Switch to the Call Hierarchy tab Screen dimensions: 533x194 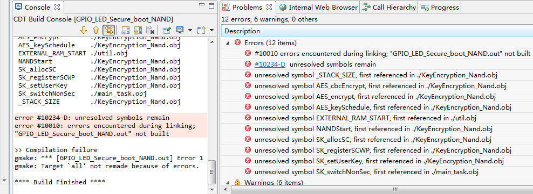click(389, 7)
